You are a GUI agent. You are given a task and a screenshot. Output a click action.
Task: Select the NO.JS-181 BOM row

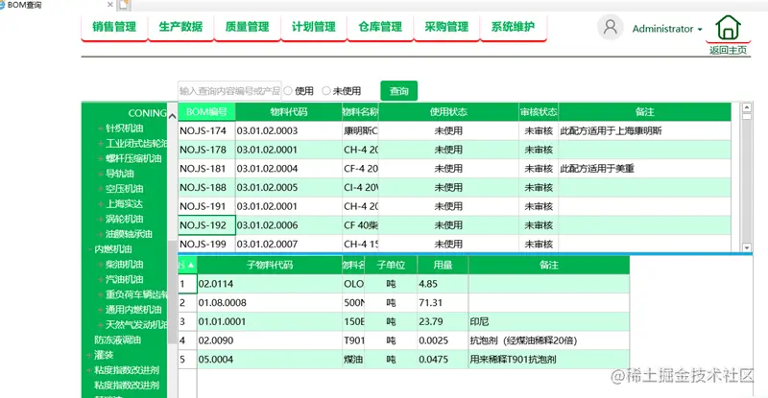pos(454,169)
